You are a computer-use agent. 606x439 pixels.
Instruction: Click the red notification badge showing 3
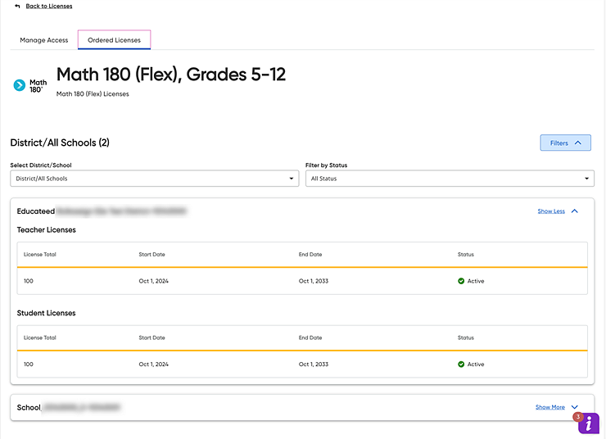click(x=578, y=417)
